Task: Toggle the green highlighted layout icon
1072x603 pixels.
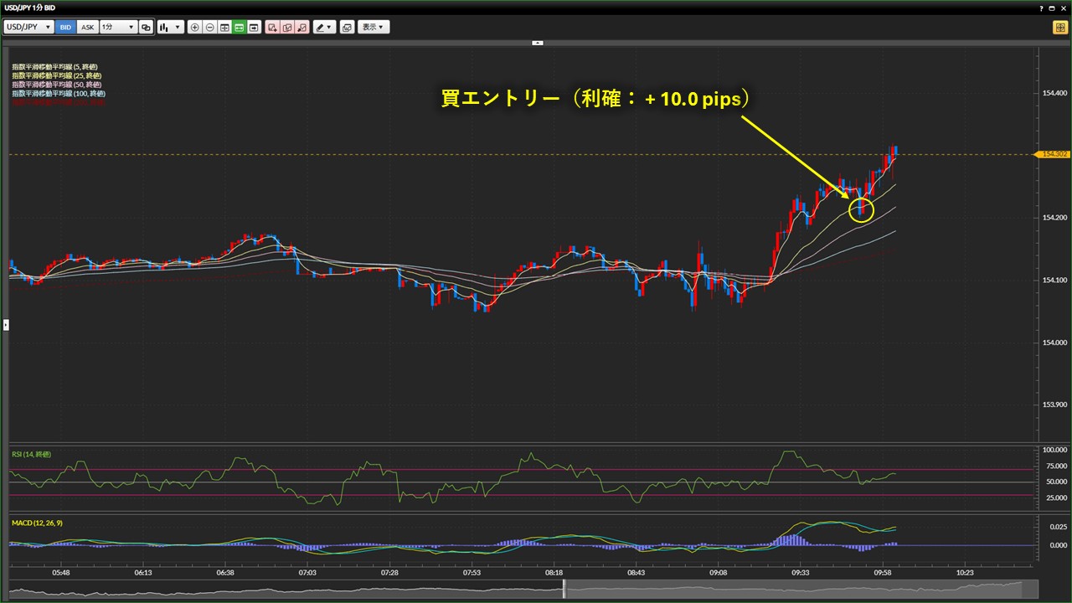Action: click(239, 27)
